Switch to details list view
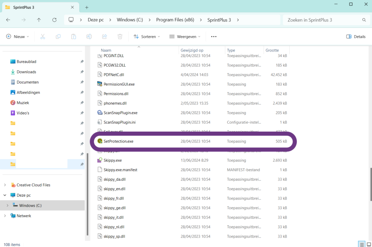Screen dimensions: 372x247 point(361,244)
